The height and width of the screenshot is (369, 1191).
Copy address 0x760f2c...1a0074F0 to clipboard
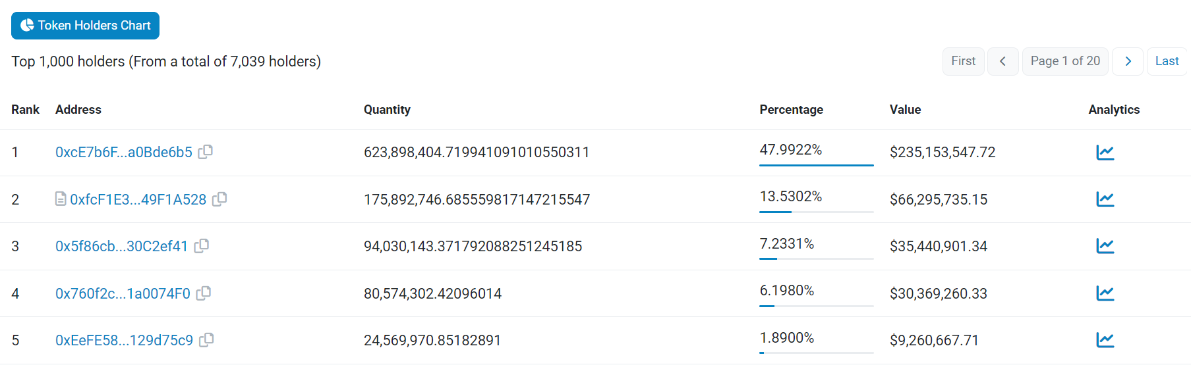204,293
